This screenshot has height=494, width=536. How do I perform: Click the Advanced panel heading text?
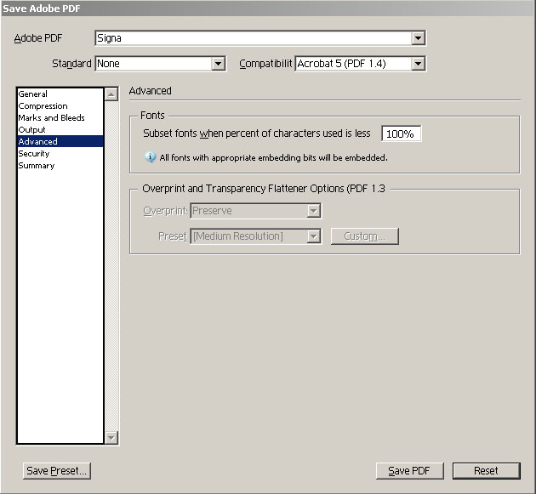tap(150, 91)
